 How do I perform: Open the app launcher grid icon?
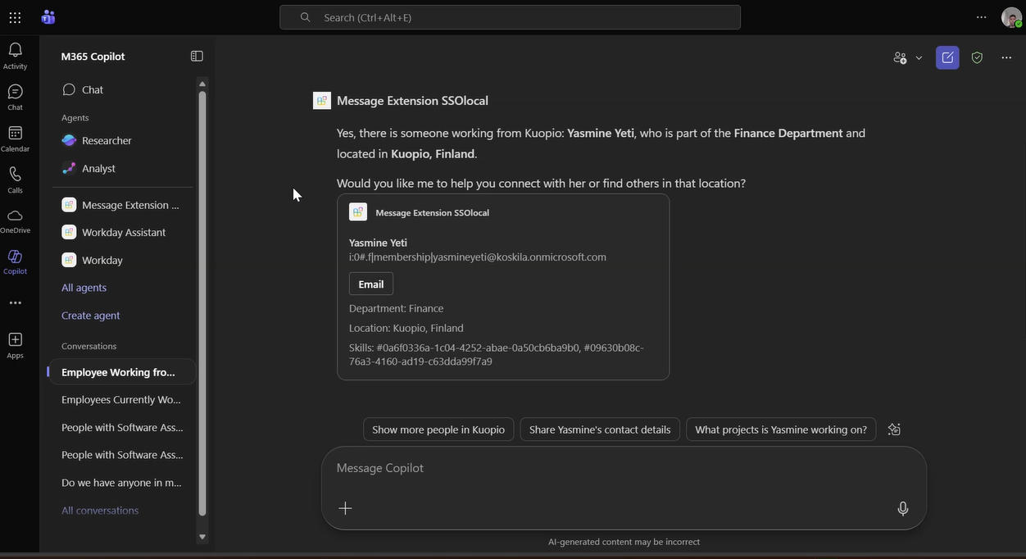click(15, 17)
